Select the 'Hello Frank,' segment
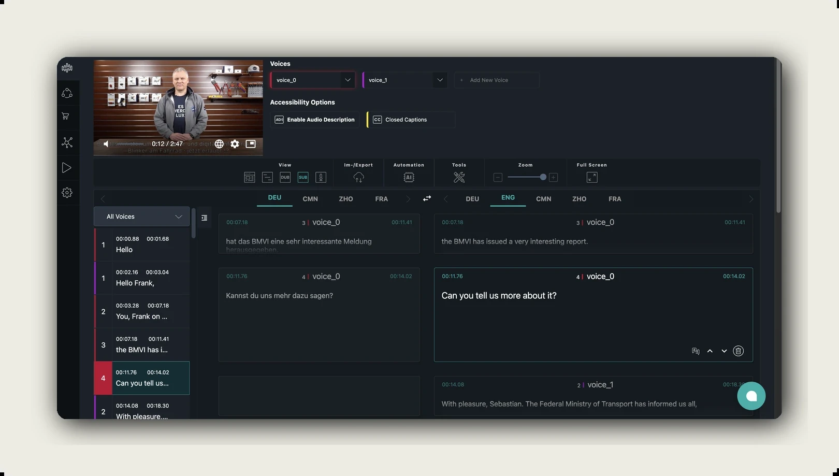The height and width of the screenshot is (476, 839). click(142, 278)
